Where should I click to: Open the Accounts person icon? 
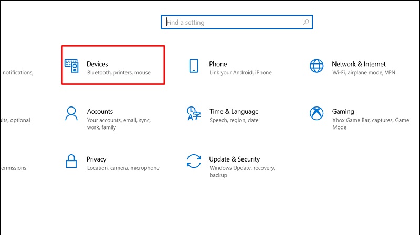coord(71,113)
